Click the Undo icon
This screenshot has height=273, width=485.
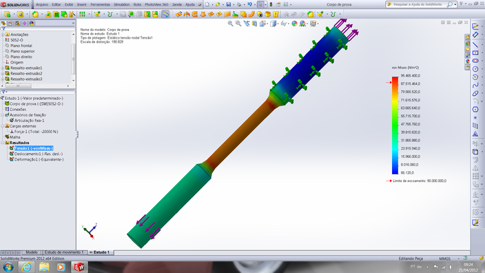(249, 4)
